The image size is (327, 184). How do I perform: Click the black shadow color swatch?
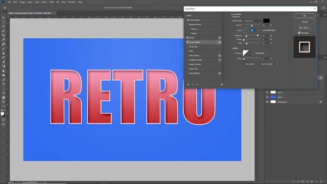(266, 20)
